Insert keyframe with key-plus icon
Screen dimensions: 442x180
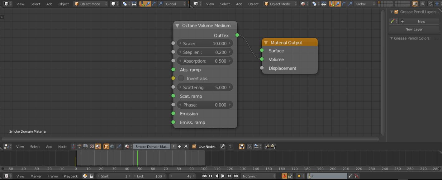[350, 176]
